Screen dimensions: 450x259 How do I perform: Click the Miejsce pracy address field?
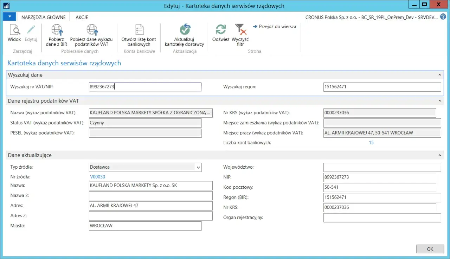point(382,133)
